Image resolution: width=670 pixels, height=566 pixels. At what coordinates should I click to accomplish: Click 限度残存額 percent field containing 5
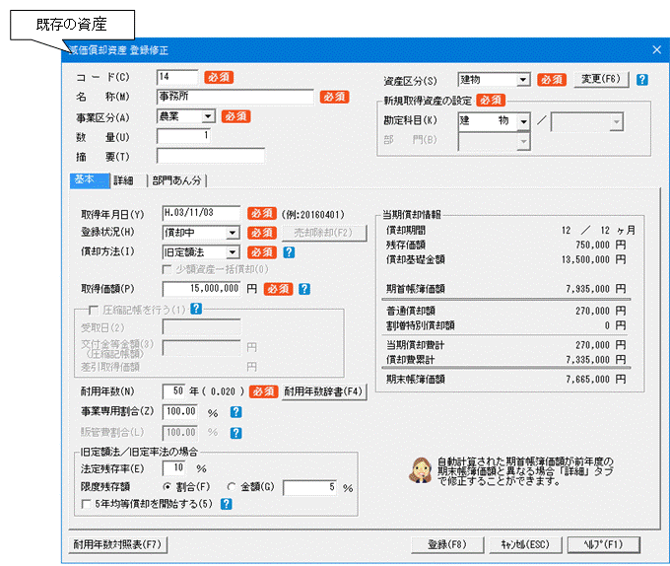(311, 487)
